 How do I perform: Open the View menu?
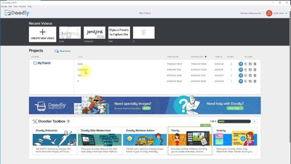16,6
